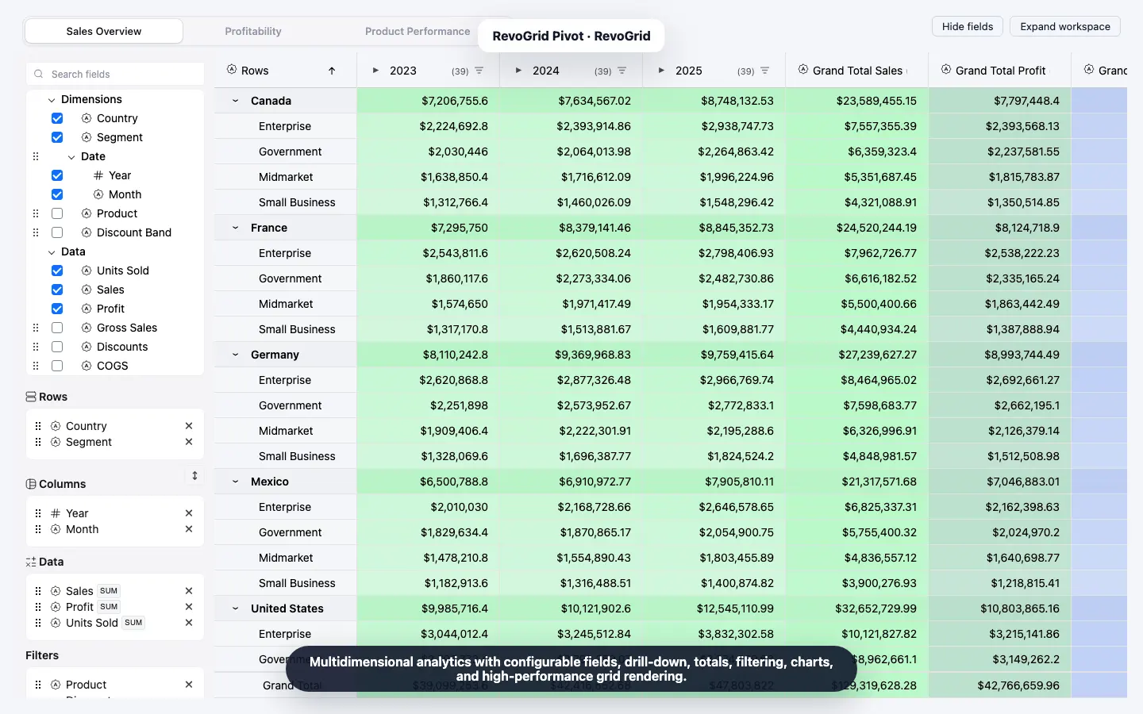Collapse the Germany row group
Viewport: 1143px width, 714px height.
[235, 355]
